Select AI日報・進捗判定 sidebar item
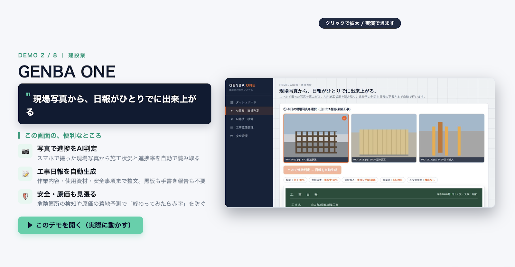Viewport: 515px width, 267px height. pos(249,111)
